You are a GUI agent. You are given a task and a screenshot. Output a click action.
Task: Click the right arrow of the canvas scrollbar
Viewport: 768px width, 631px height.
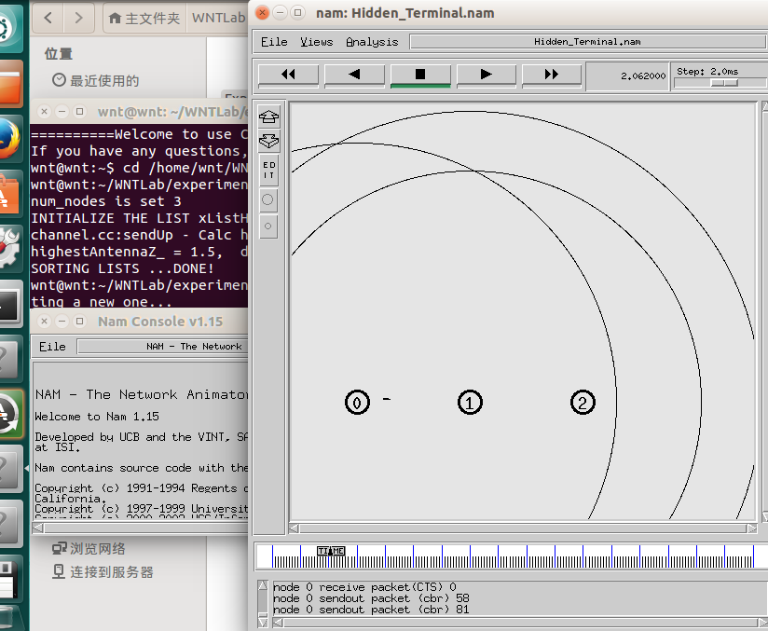click(x=752, y=528)
